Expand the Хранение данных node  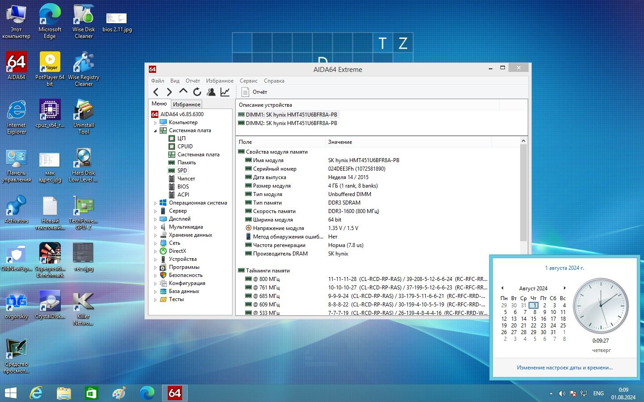[156, 235]
